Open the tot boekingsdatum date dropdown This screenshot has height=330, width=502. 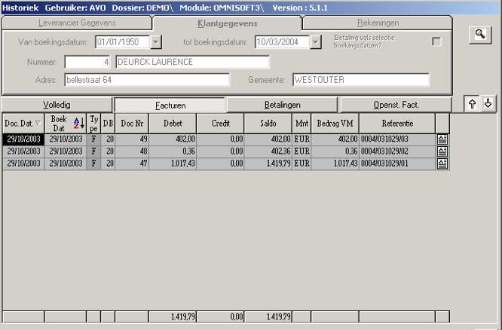[315, 42]
